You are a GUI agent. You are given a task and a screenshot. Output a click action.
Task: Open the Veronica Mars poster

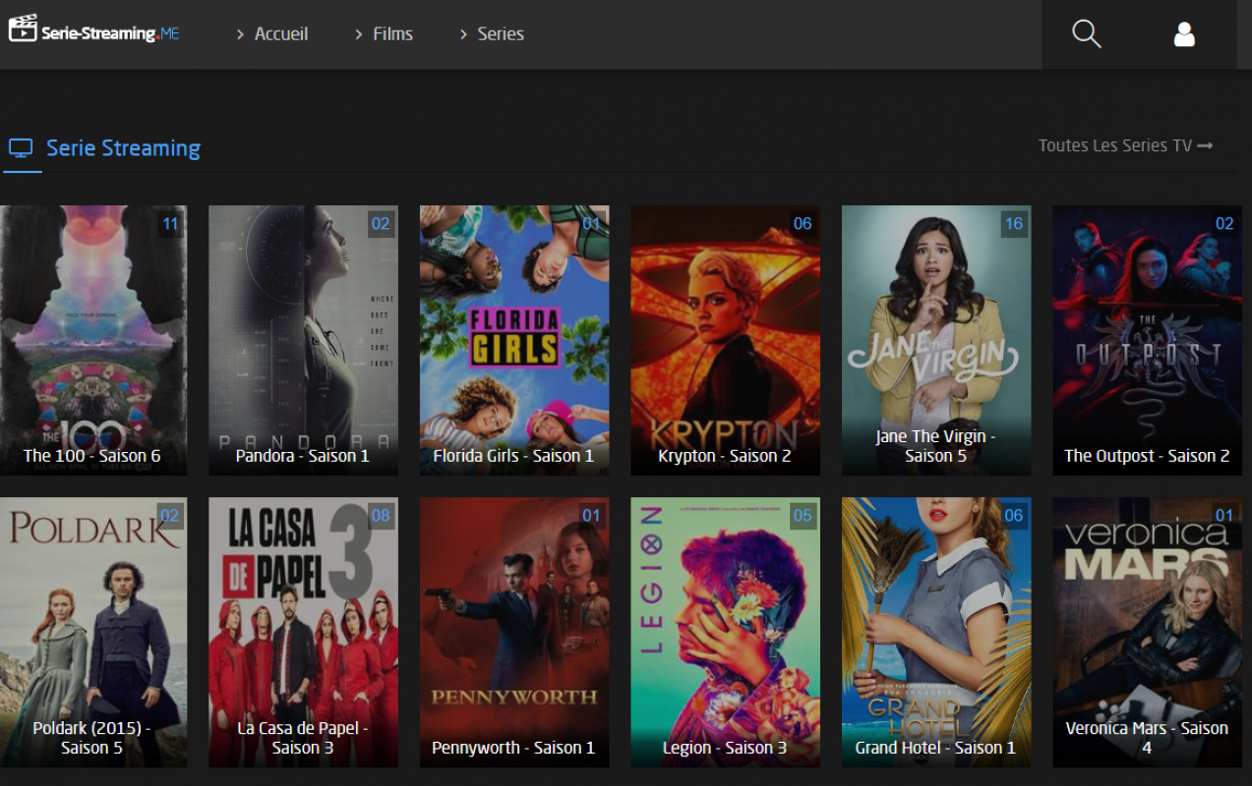click(1147, 632)
